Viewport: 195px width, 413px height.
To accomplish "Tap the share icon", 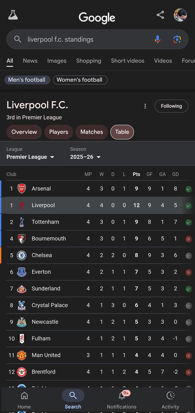I will click(x=160, y=15).
